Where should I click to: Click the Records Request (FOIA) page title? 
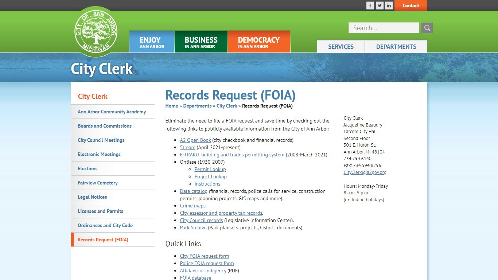click(x=230, y=95)
